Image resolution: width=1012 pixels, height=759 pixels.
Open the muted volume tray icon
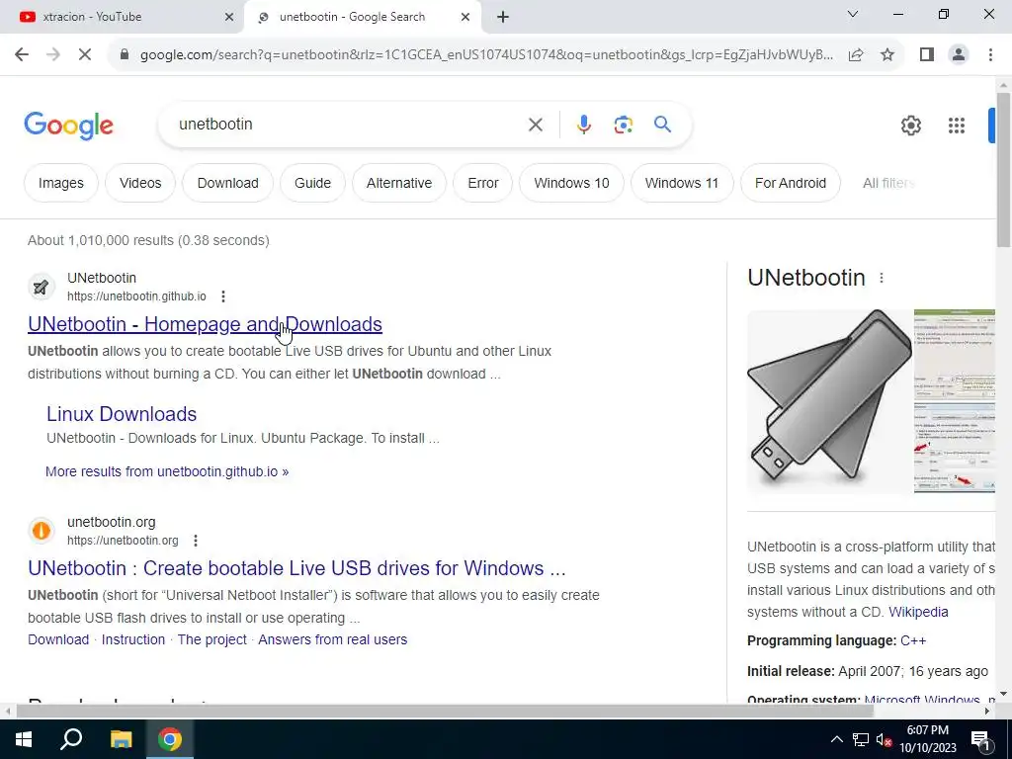[884, 739]
